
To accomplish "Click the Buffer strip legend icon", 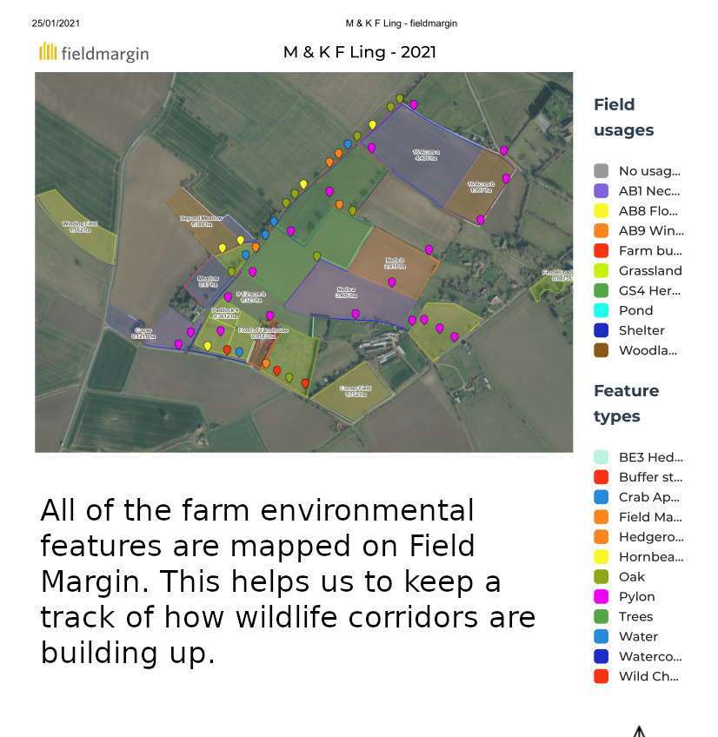I will click(601, 477).
